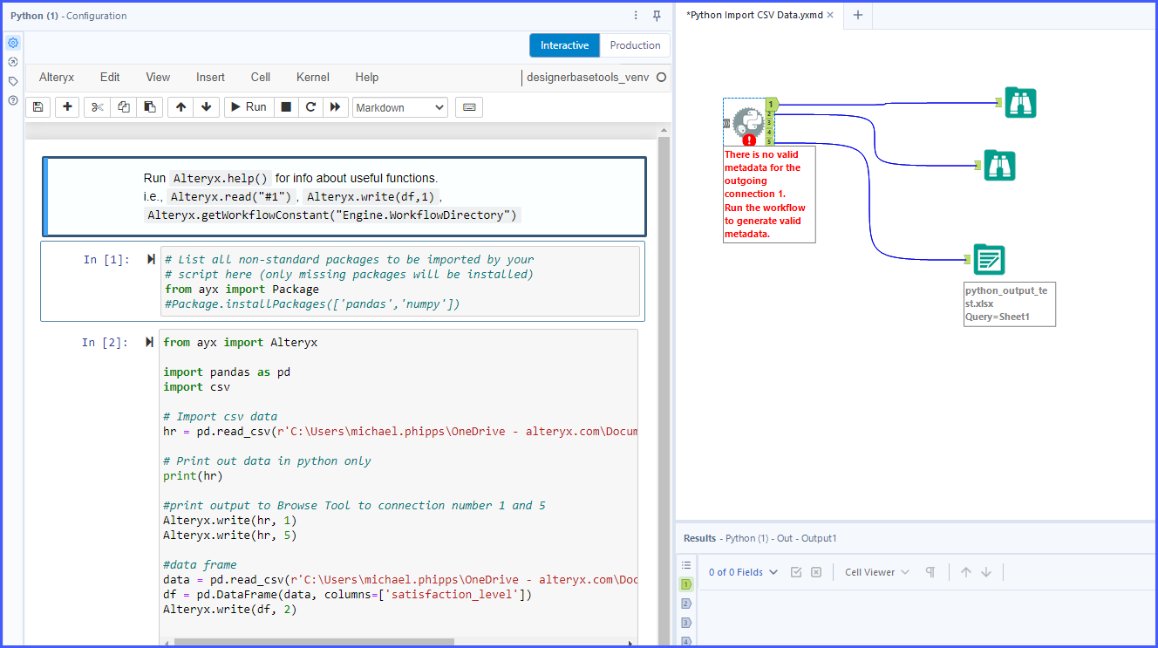This screenshot has width=1158, height=648.
Task: Move the selected cell down
Action: pyautogui.click(x=206, y=107)
